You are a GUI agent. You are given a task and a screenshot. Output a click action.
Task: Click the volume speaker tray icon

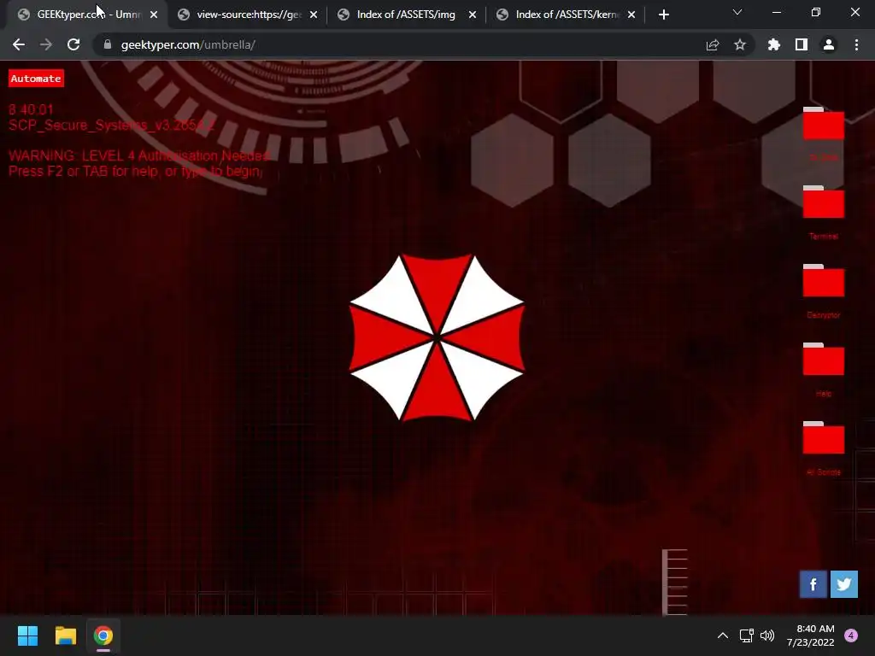coord(767,635)
